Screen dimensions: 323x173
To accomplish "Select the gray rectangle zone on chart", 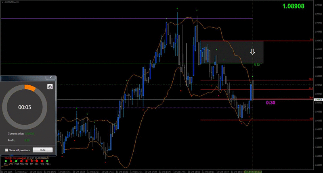I will point(232,52).
